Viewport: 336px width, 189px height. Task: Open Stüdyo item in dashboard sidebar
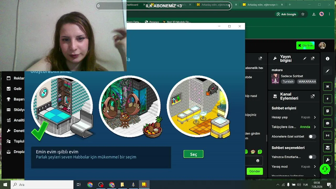pyautogui.click(x=15, y=110)
